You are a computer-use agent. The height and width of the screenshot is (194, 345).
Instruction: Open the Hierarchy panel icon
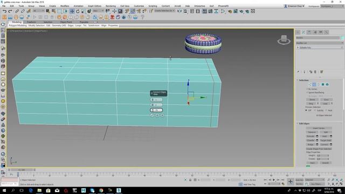(309, 32)
